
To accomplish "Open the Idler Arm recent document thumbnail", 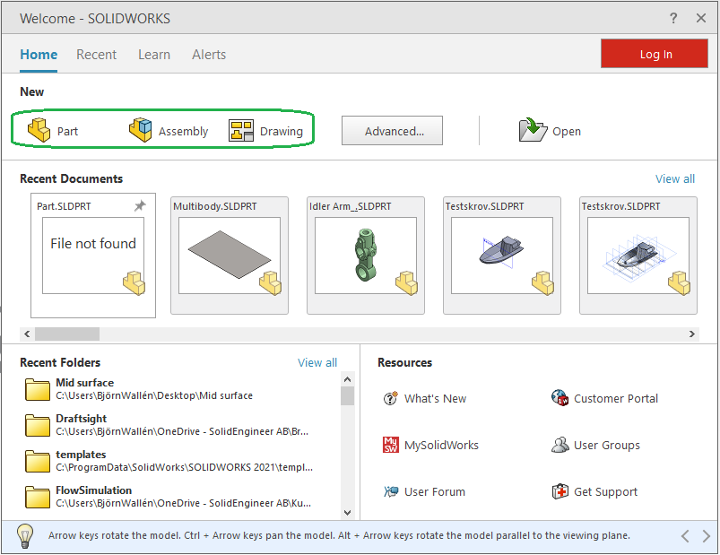I will tap(366, 256).
